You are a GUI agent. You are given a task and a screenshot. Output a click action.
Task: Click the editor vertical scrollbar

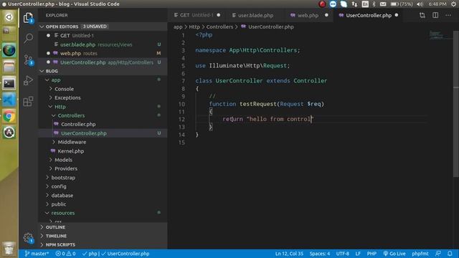tap(456, 104)
